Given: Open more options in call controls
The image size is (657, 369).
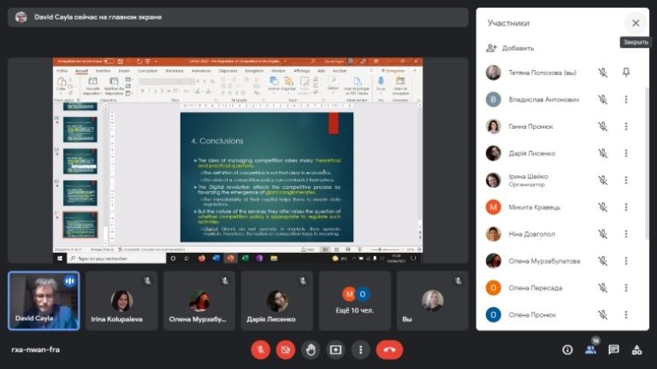Looking at the screenshot, I should pyautogui.click(x=361, y=349).
